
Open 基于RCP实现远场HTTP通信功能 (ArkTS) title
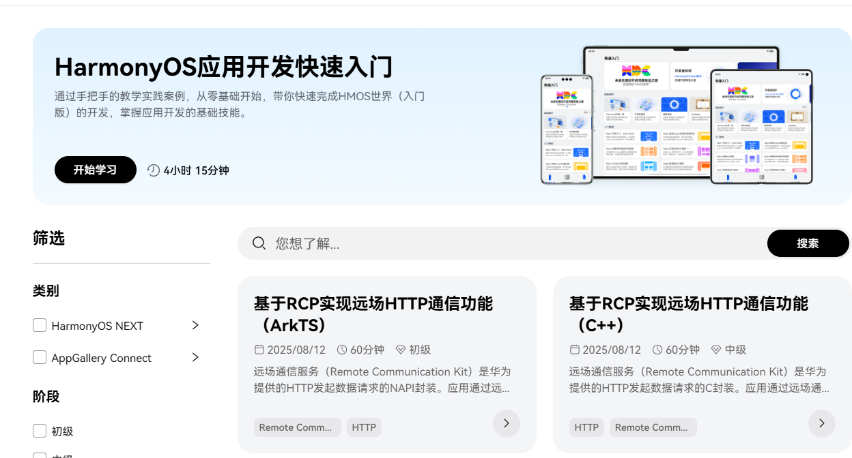pos(373,314)
